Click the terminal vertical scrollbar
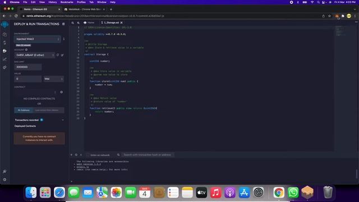Screen dimensions: 359x202 [x=357, y=173]
